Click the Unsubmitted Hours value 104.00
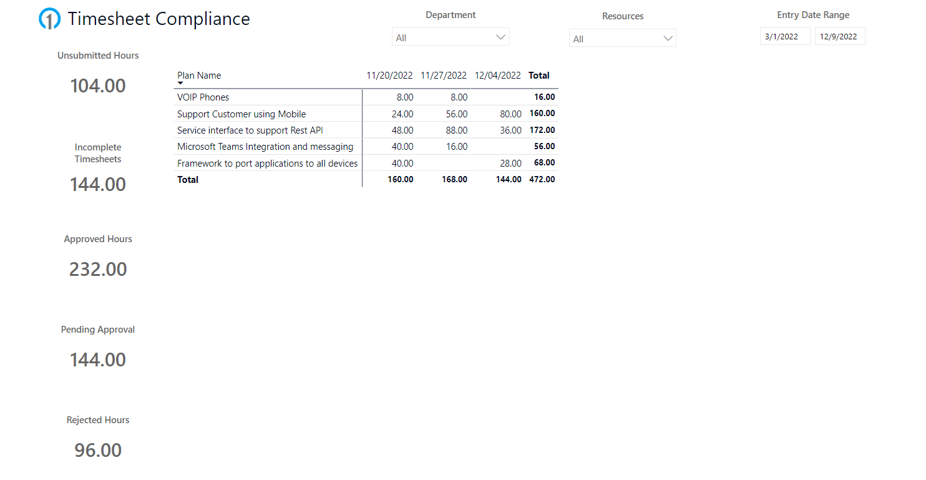Viewport: 926px width, 480px height. tap(98, 86)
